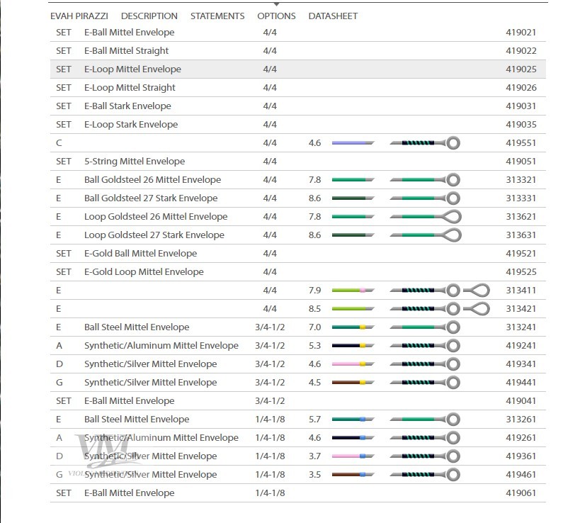This screenshot has height=523, width=580.
Task: Click the 1/4-1/8 size for 419061
Action: (270, 493)
